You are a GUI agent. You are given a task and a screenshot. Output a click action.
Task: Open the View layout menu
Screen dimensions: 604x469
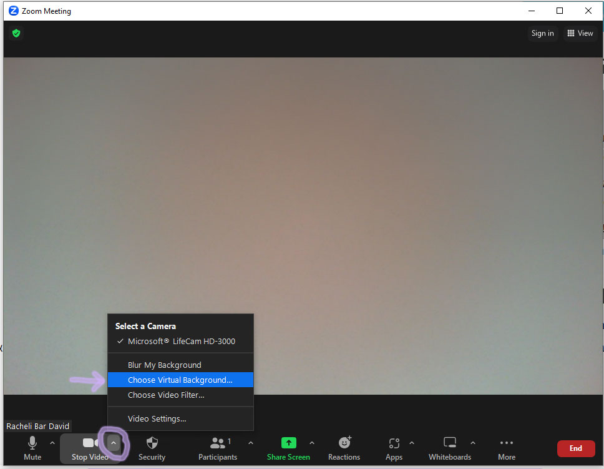click(x=580, y=34)
